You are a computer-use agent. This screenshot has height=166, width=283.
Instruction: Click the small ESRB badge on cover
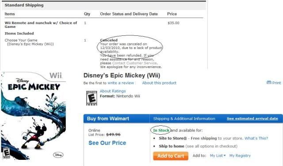(x=6, y=153)
